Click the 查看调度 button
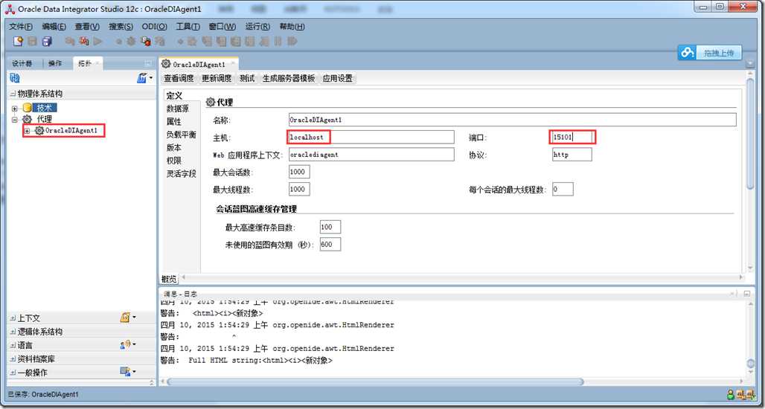 pyautogui.click(x=179, y=79)
